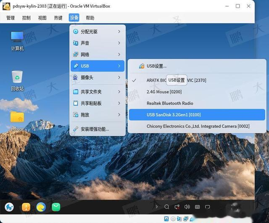Open the Kylin start menu icon
The width and height of the screenshot is (269, 223).
9,207
